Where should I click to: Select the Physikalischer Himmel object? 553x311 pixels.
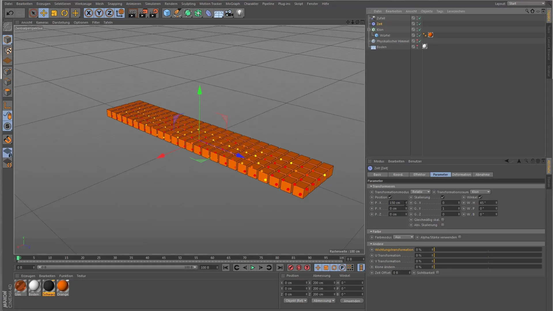tap(393, 41)
